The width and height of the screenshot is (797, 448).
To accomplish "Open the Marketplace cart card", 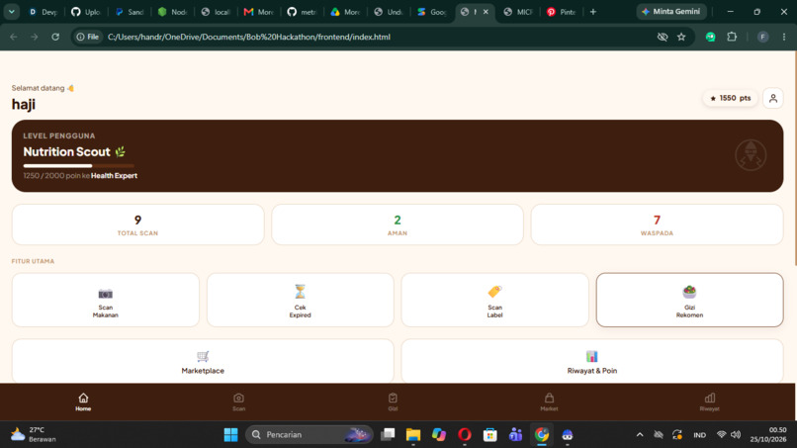I will (203, 362).
